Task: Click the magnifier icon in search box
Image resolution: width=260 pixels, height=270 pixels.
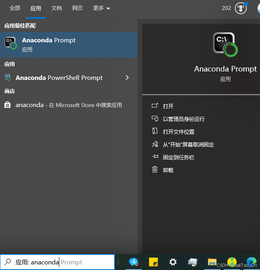Action: coord(8,262)
